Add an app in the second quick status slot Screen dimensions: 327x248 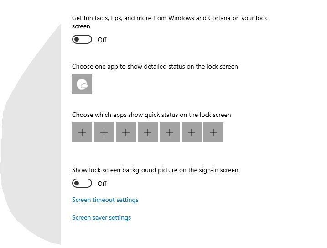[x=104, y=132]
